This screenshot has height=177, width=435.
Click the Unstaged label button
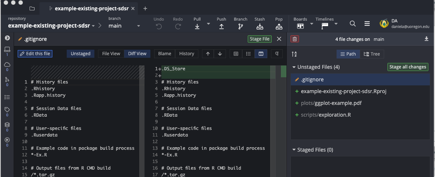click(x=80, y=54)
